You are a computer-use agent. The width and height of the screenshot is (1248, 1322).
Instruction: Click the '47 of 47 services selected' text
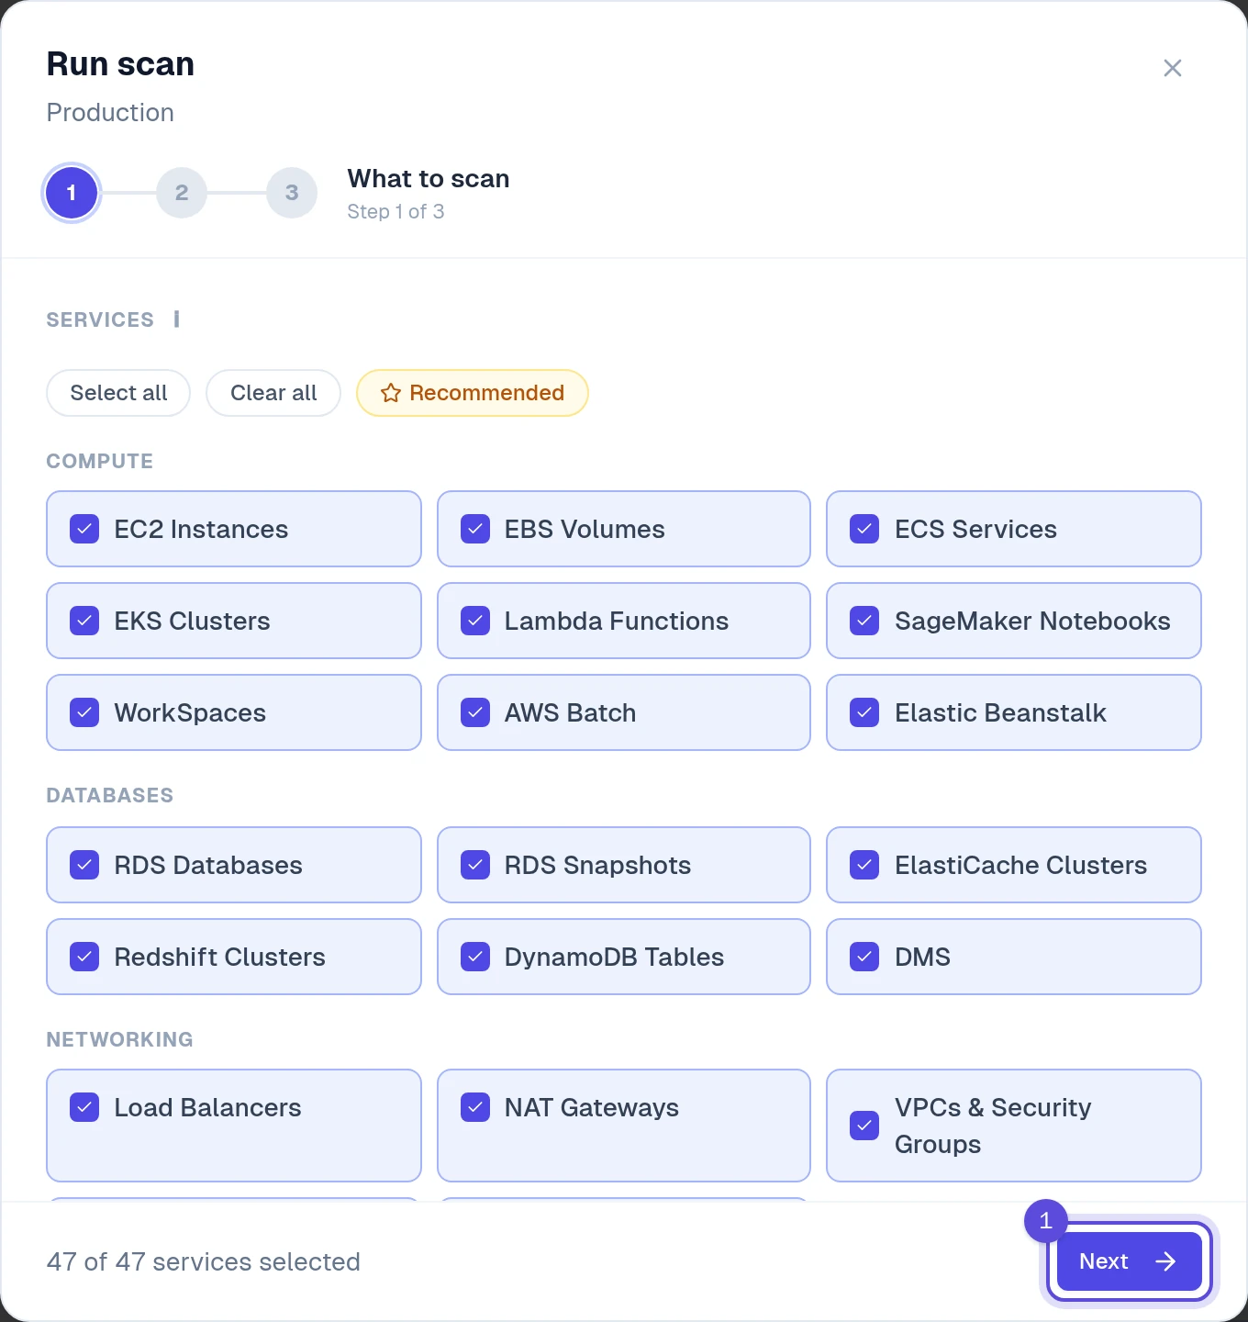[x=204, y=1261]
